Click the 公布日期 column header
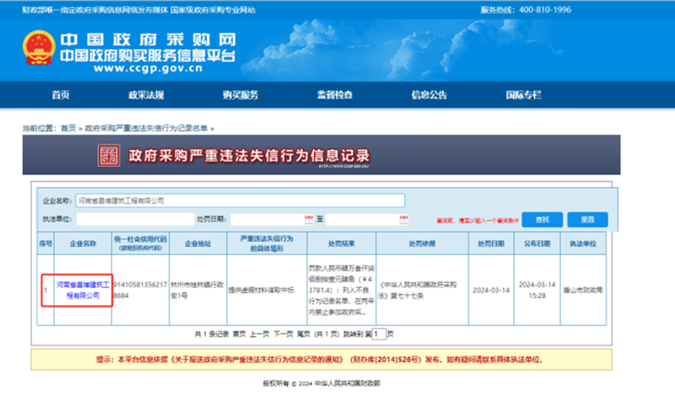 pyautogui.click(x=537, y=243)
